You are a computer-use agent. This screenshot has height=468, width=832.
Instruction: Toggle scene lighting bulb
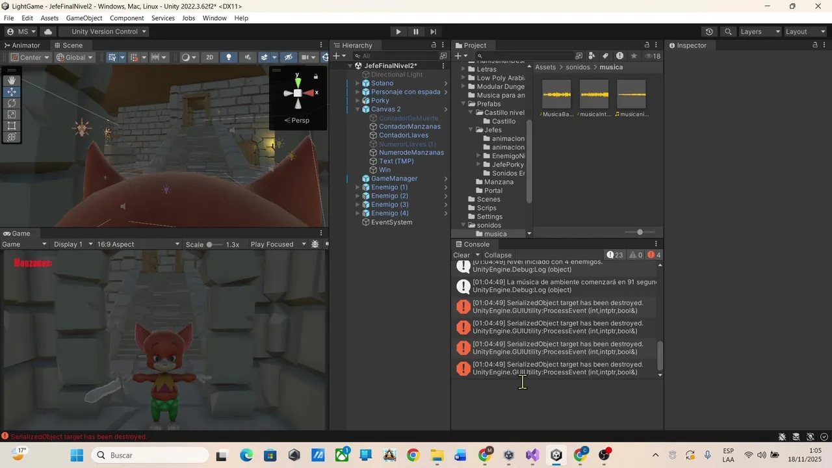point(228,57)
